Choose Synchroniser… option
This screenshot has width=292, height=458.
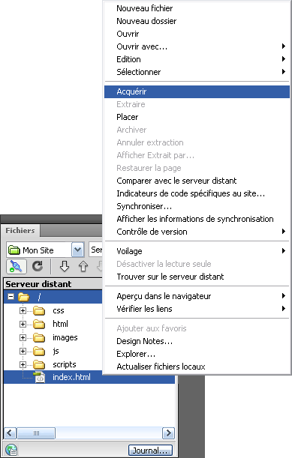[x=197, y=206]
